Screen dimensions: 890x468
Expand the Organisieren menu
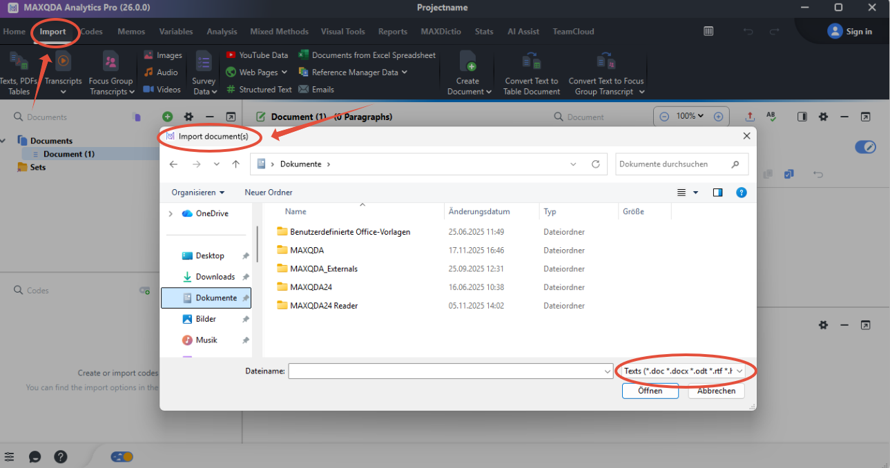(x=198, y=193)
